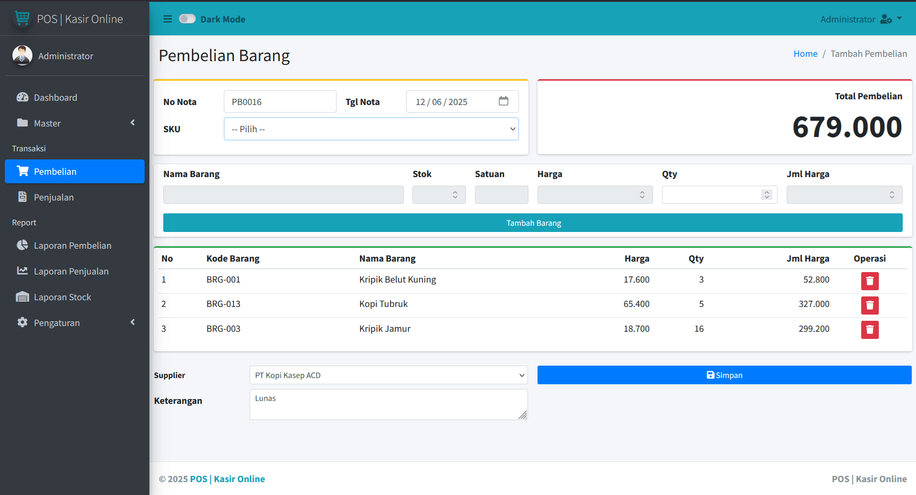
Task: Expand the Pengaturan submenu chevron
Action: pos(133,322)
